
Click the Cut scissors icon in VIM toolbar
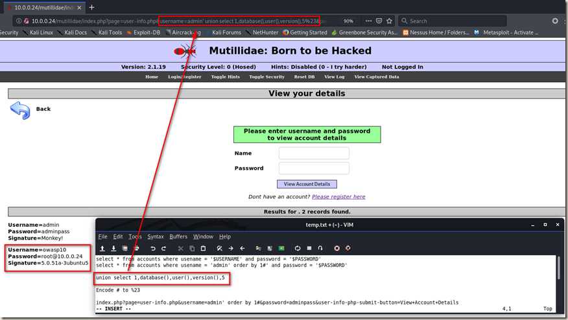(180, 248)
